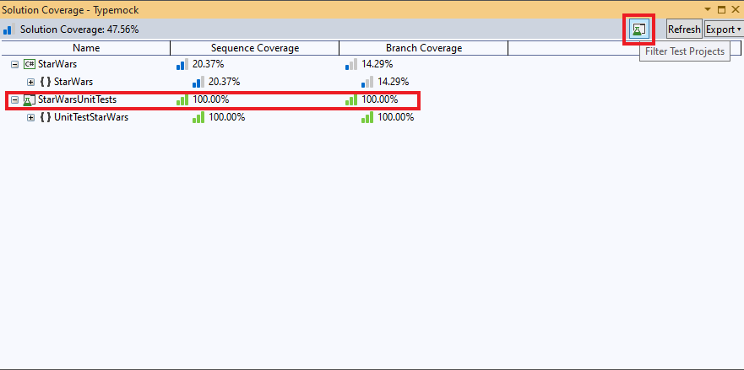The height and width of the screenshot is (370, 744).
Task: Collapse the StarWars project node
Action: pos(14,64)
